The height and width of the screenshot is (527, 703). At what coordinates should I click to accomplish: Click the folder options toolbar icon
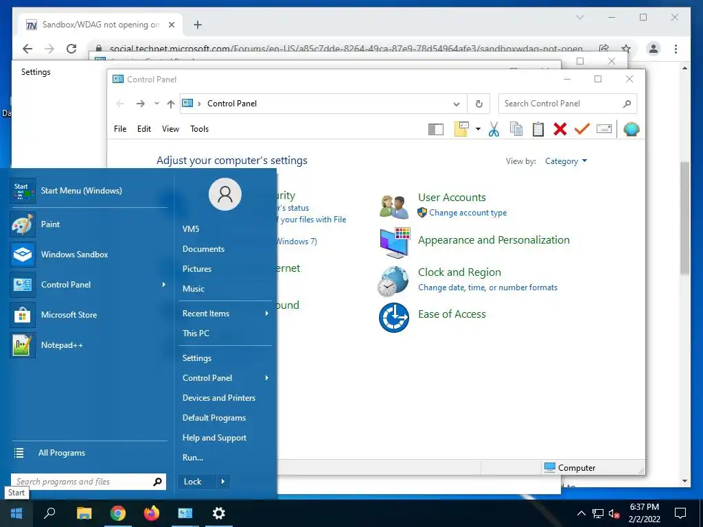coord(461,129)
